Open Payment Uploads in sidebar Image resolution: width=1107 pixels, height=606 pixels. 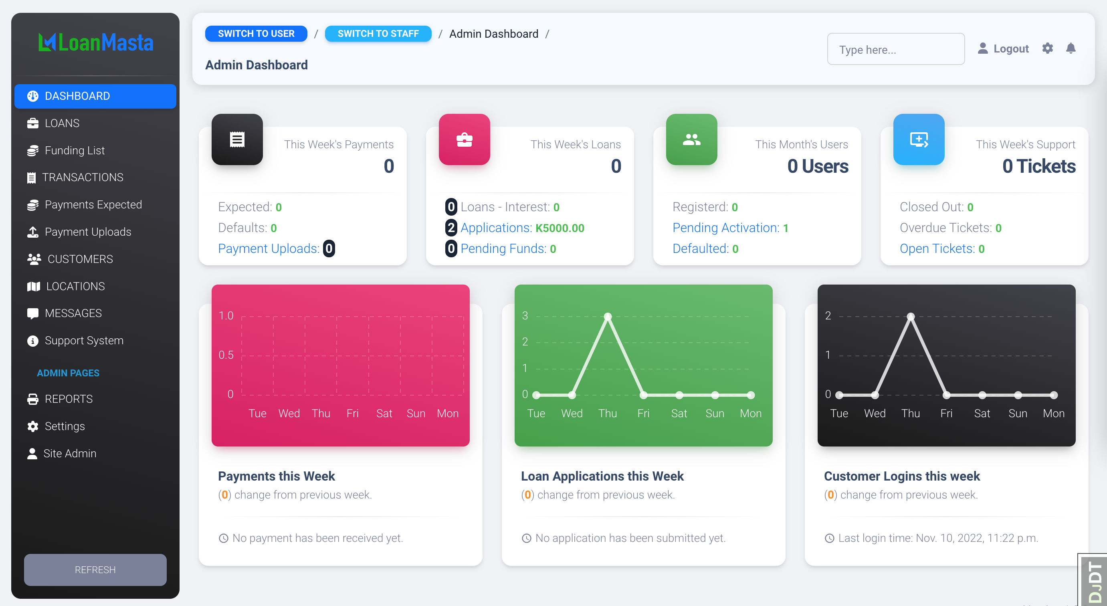click(x=95, y=232)
